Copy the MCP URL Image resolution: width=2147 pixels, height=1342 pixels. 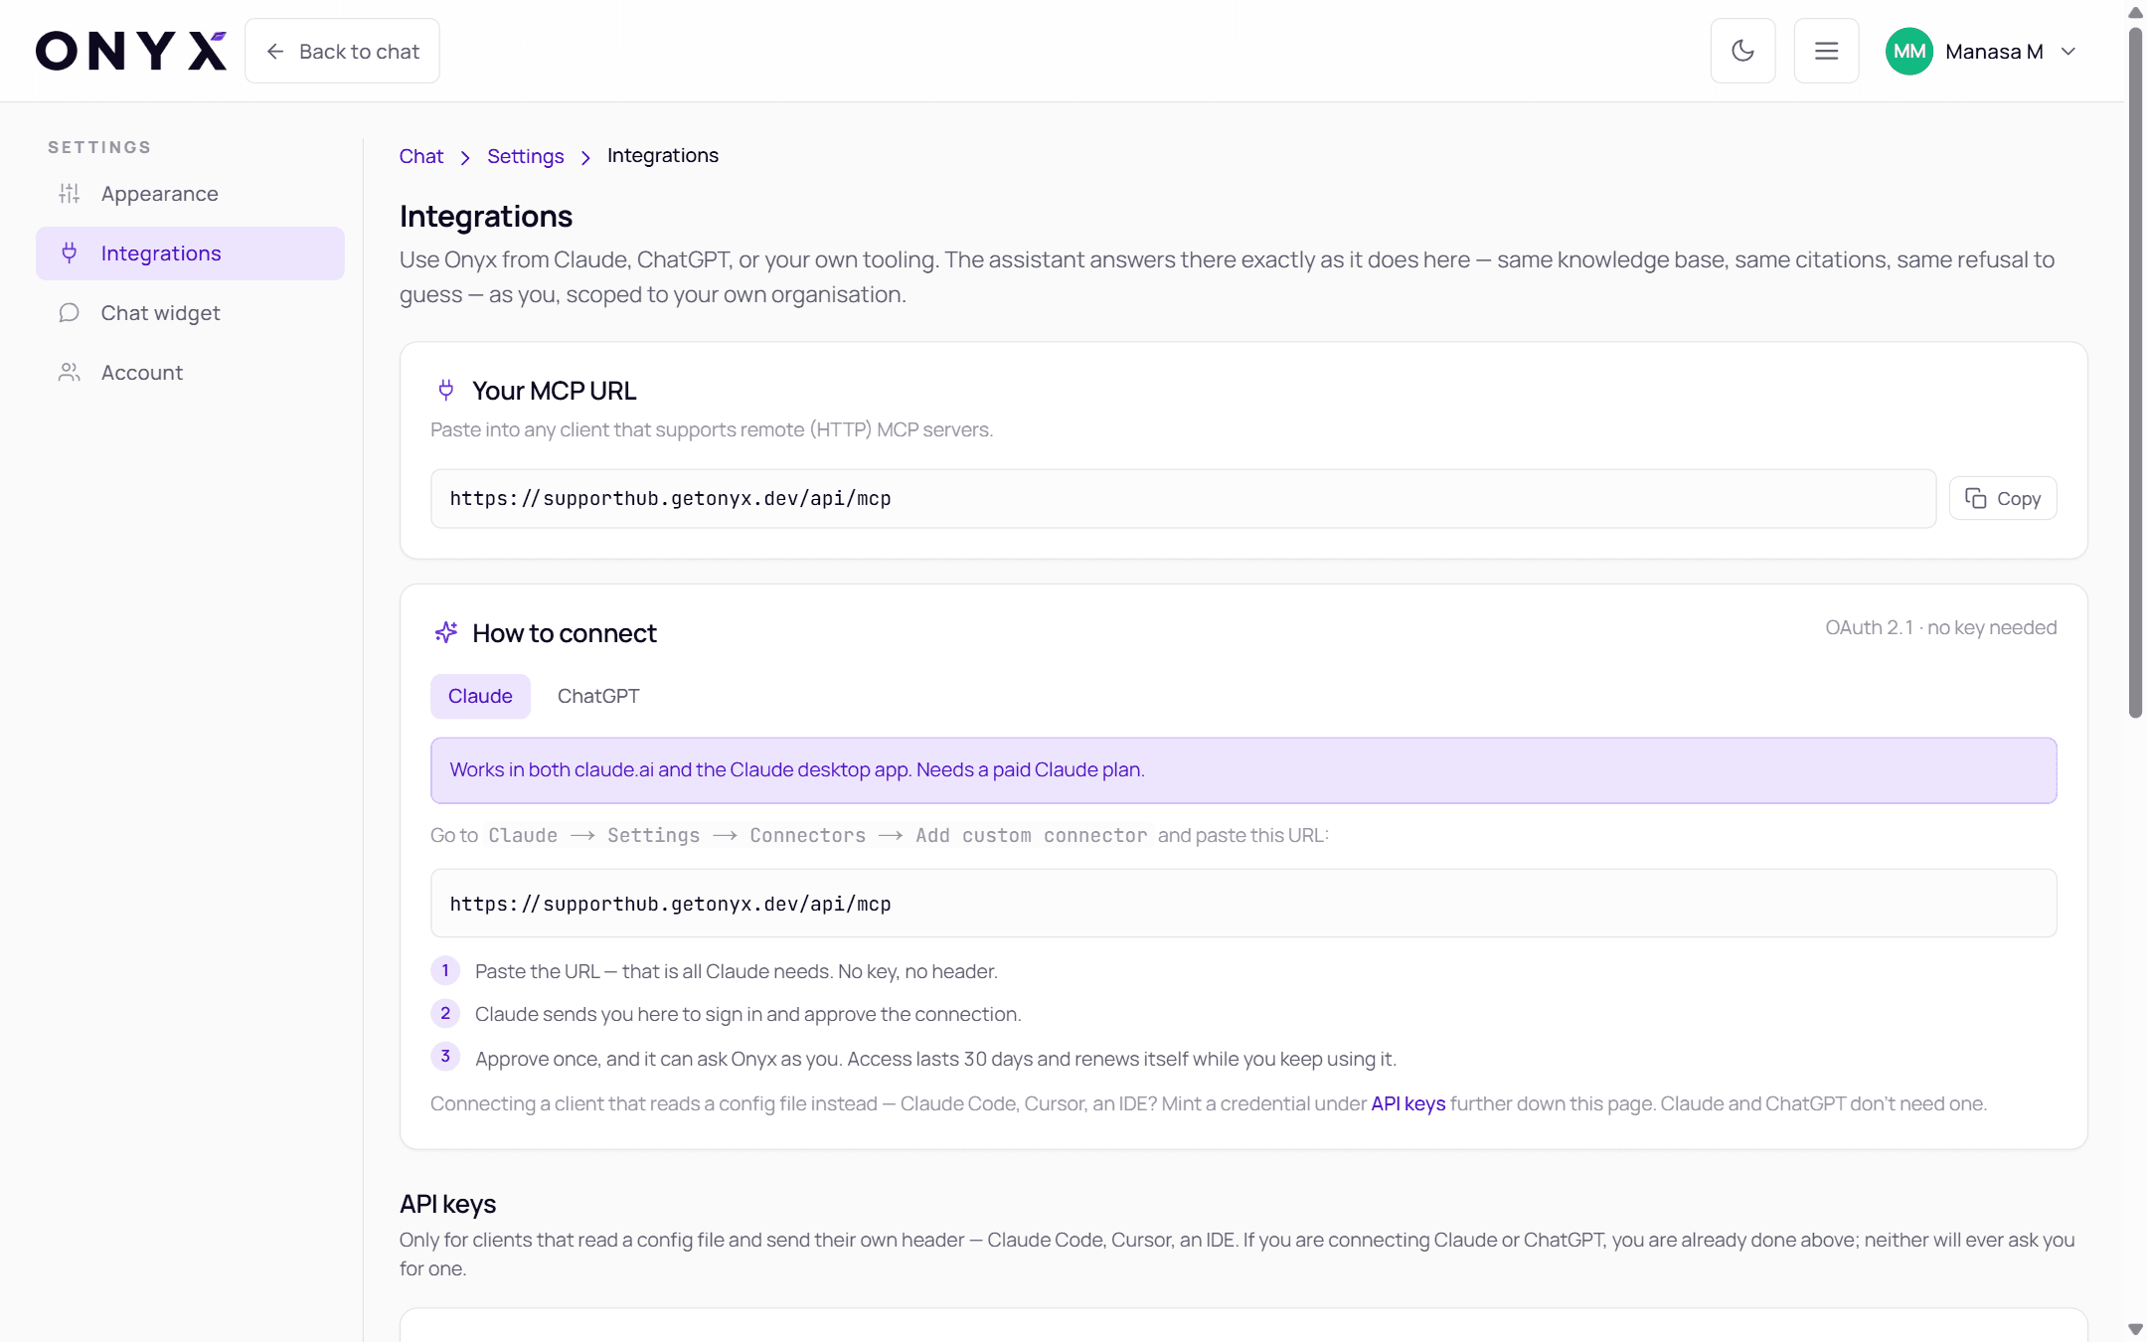(x=2002, y=498)
